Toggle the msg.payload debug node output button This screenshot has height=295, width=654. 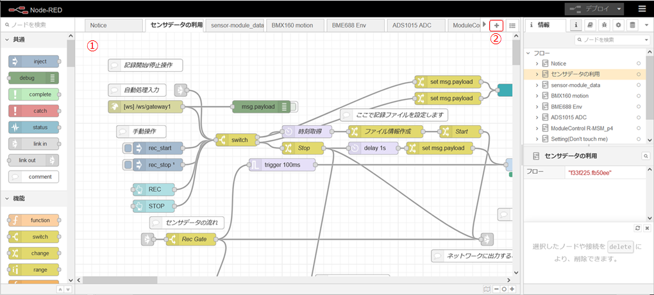tap(294, 106)
